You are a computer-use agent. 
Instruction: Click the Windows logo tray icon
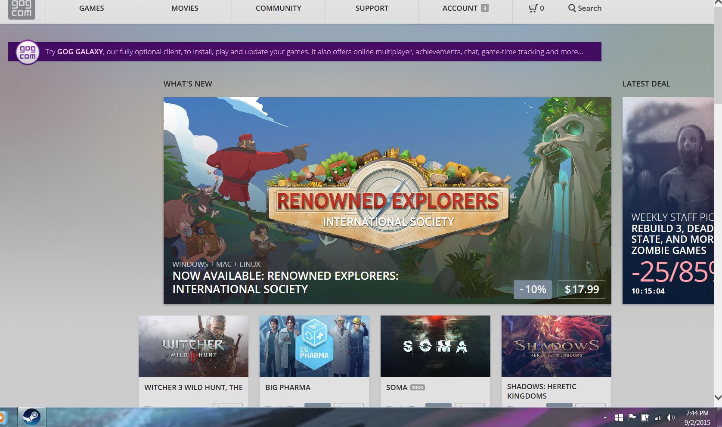click(619, 417)
